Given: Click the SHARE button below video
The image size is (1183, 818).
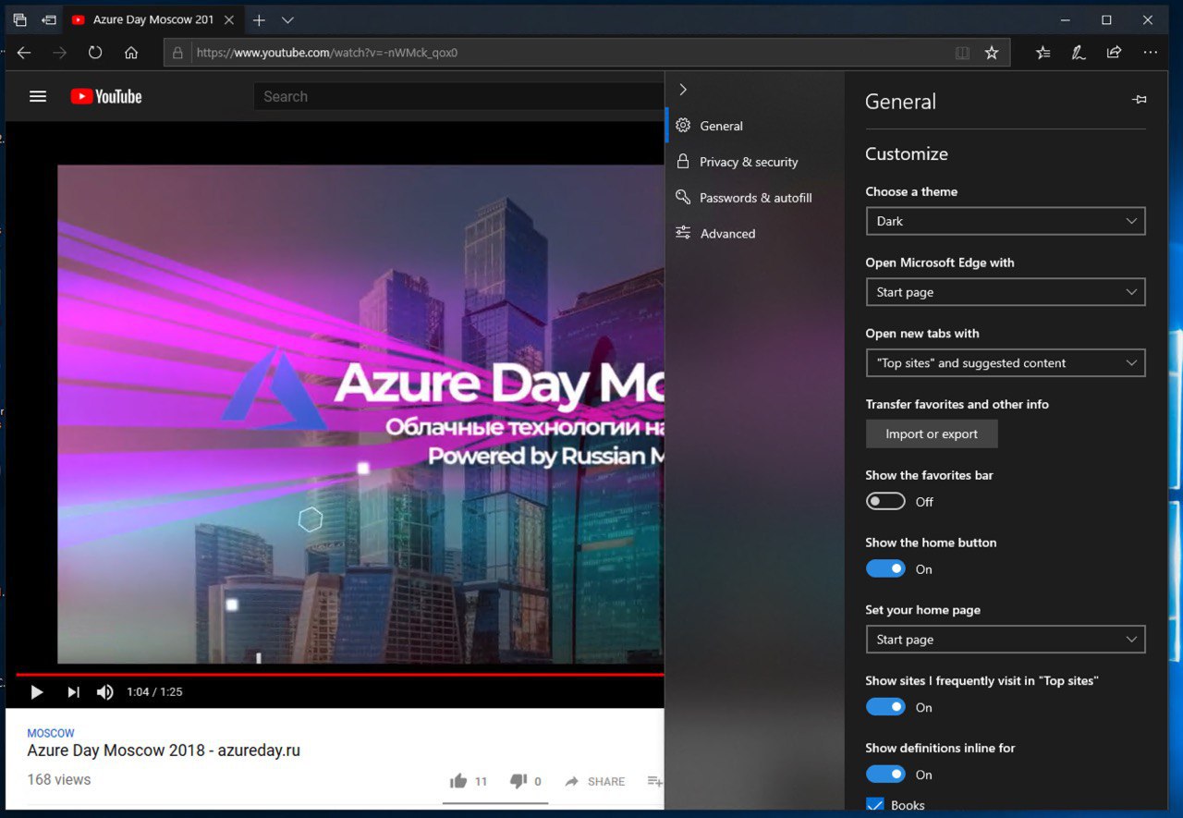Looking at the screenshot, I should (595, 781).
